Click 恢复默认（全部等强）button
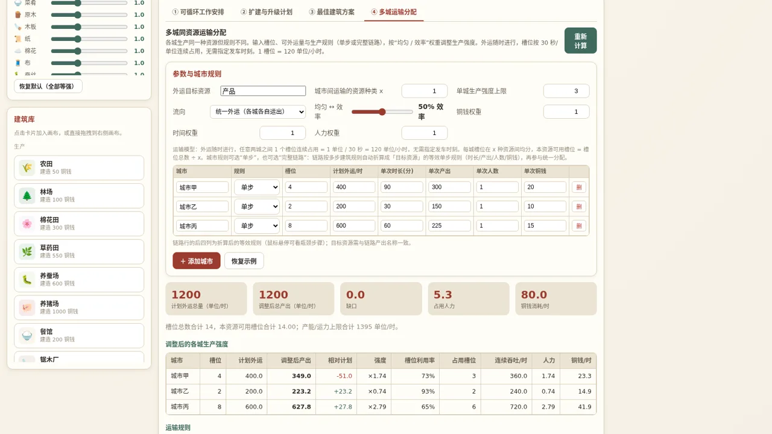Viewport: 772px width, 434px height. (x=48, y=86)
